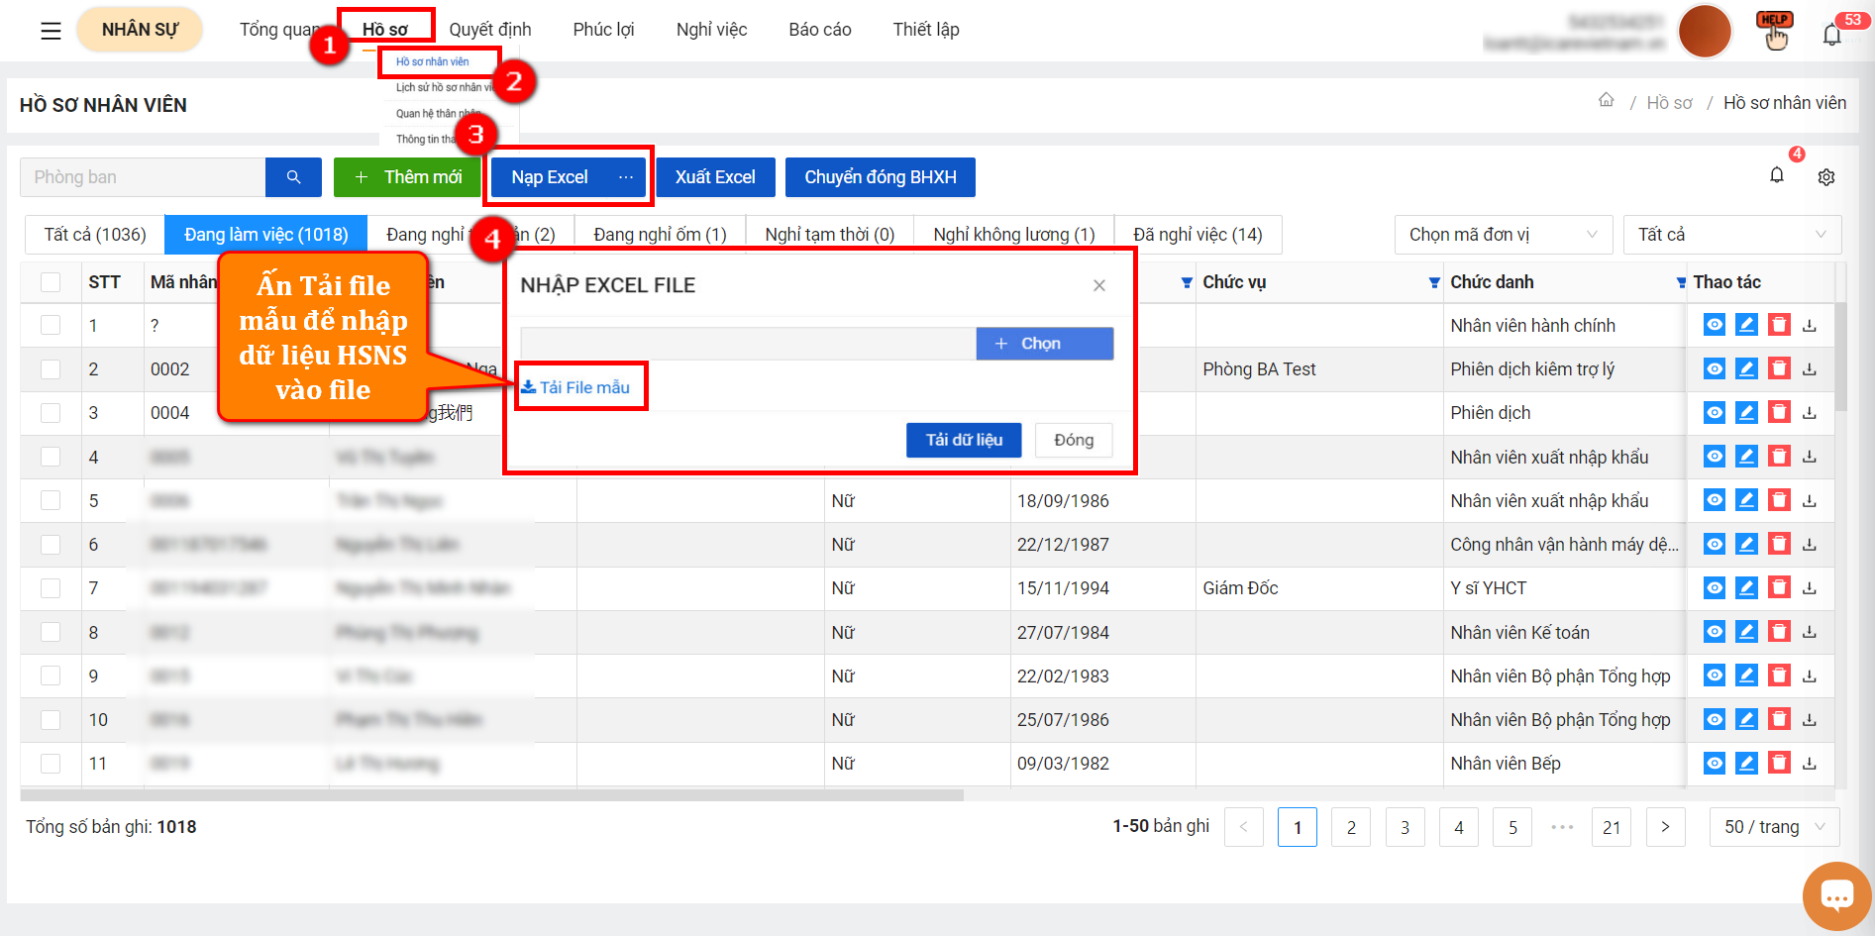Open the Hồ sơ menu
Image resolution: width=1875 pixels, height=936 pixels.
[x=385, y=30]
